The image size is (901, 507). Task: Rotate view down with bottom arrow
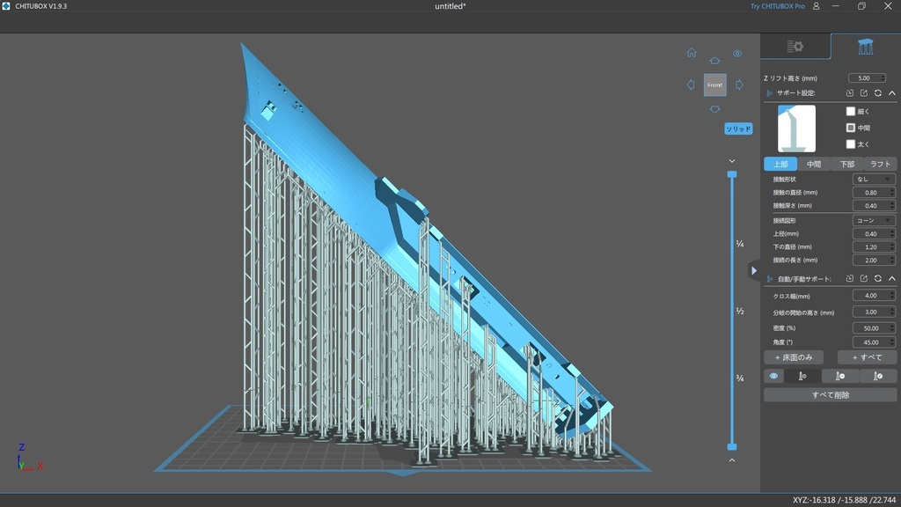pos(714,109)
